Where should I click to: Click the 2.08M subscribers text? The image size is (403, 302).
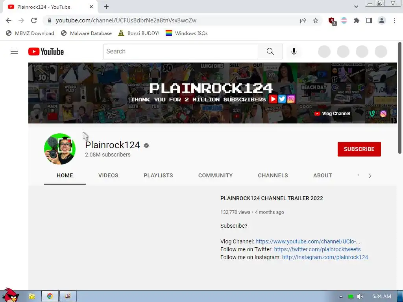point(108,155)
